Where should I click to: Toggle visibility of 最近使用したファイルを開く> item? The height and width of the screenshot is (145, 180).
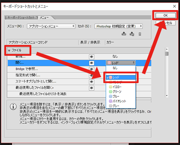91,88
